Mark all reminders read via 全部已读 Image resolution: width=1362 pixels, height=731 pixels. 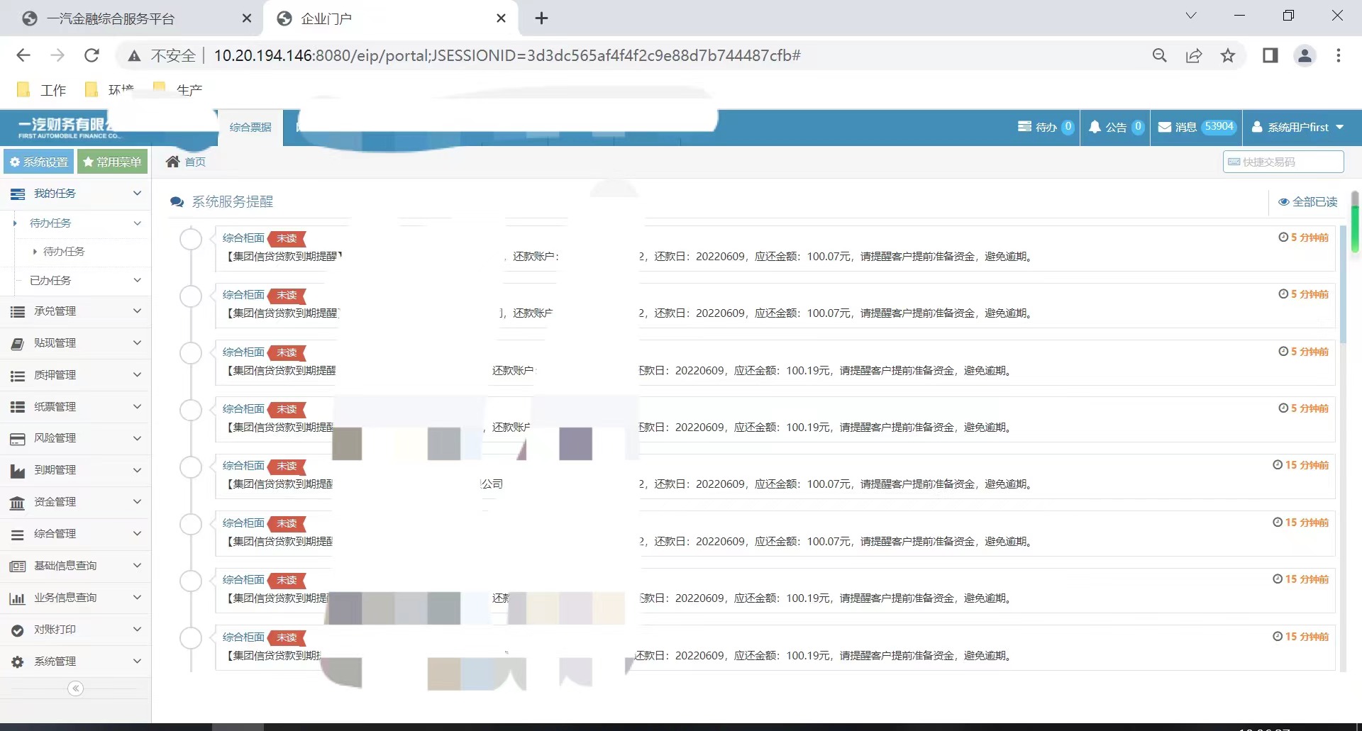pyautogui.click(x=1307, y=202)
